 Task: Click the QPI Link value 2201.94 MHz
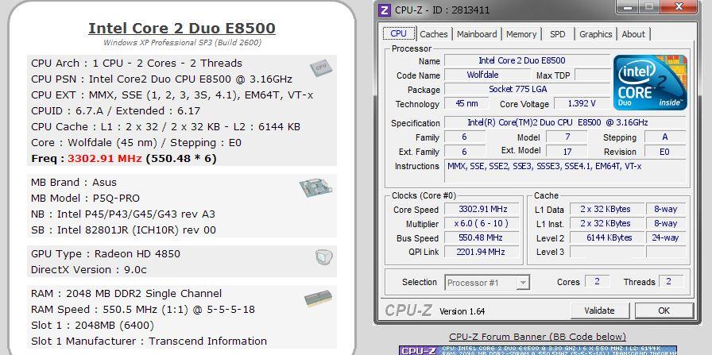click(x=482, y=252)
